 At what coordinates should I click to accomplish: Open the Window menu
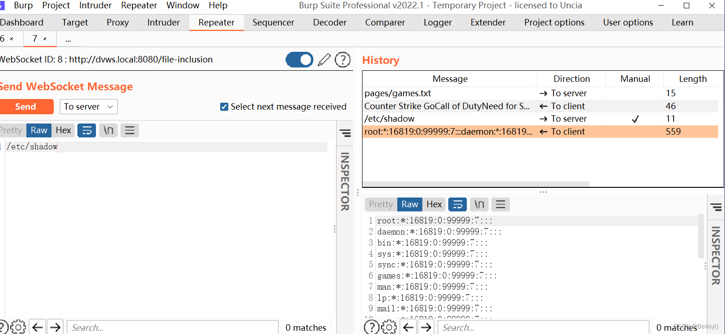183,6
